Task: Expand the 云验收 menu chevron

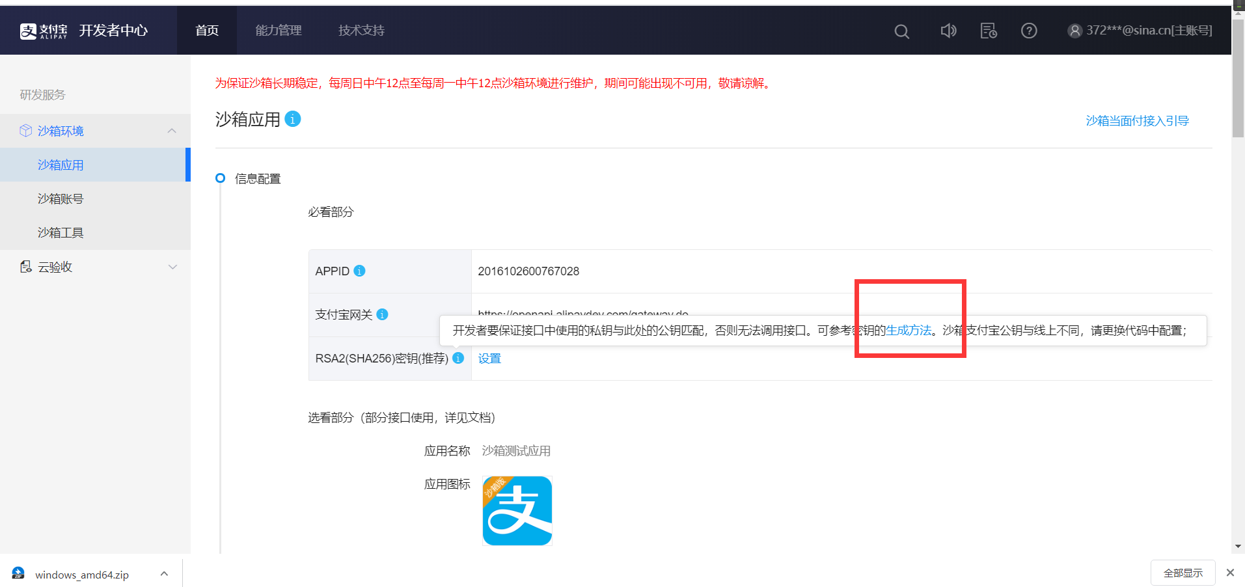Action: tap(172, 267)
